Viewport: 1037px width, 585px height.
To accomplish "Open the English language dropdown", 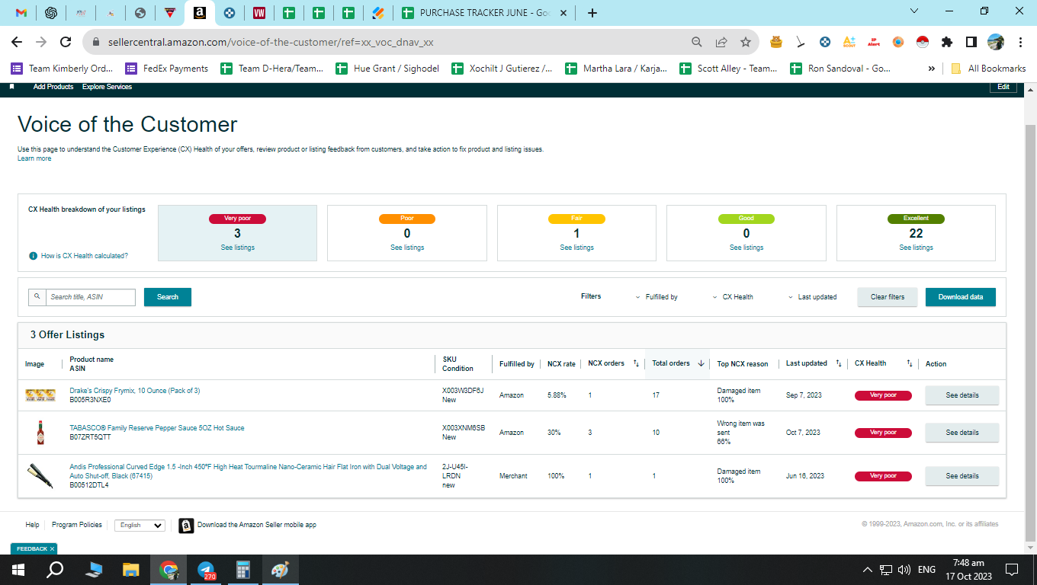I will point(140,526).
